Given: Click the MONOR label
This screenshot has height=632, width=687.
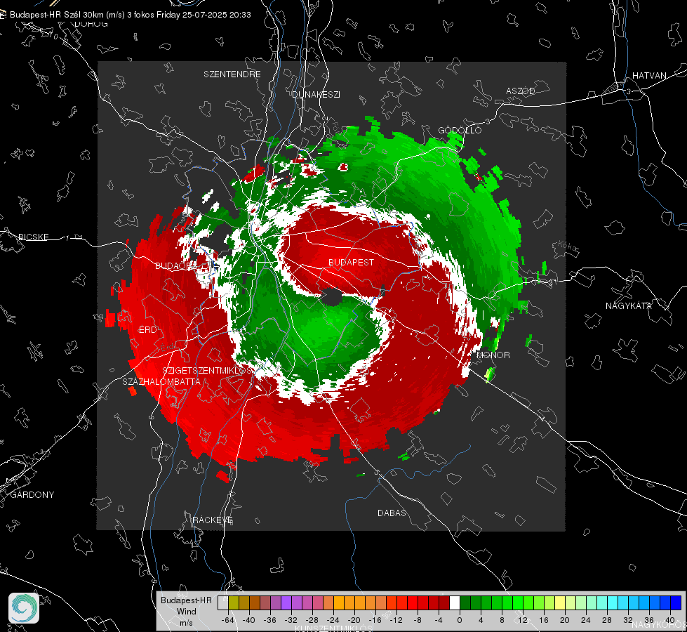Looking at the screenshot, I should point(493,355).
